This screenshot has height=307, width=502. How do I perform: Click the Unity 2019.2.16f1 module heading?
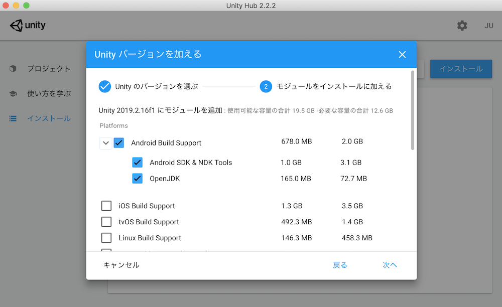click(161, 110)
